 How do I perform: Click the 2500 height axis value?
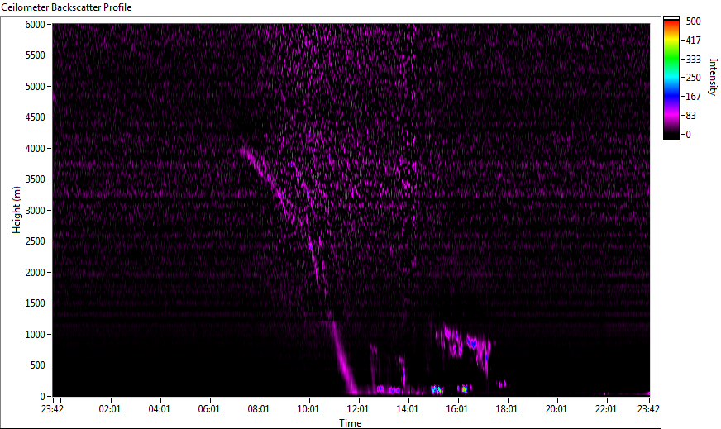coord(35,241)
